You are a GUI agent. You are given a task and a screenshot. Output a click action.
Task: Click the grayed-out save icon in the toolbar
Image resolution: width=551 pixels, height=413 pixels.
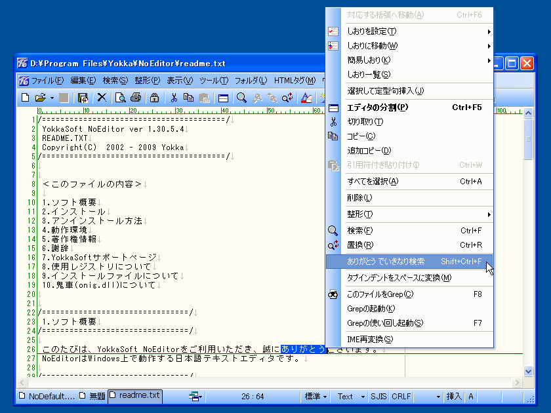click(64, 98)
